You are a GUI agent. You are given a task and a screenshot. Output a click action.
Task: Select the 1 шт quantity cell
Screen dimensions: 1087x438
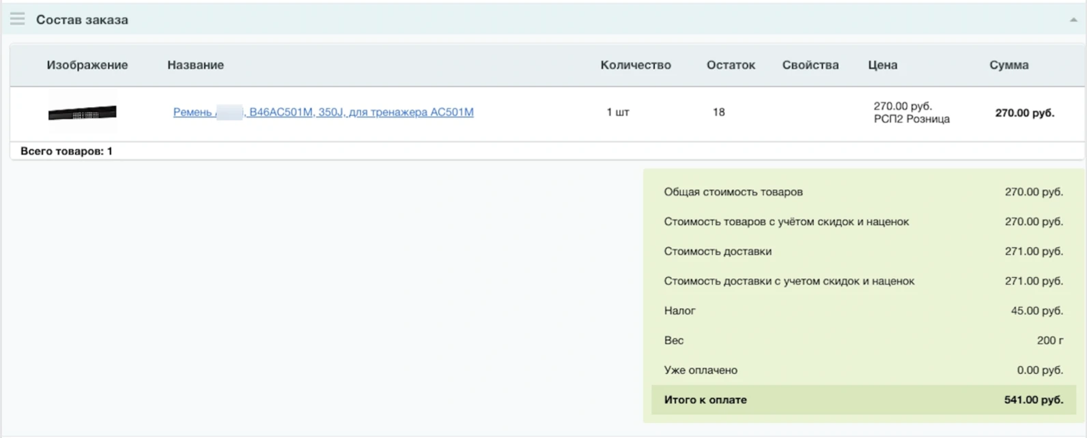(617, 112)
